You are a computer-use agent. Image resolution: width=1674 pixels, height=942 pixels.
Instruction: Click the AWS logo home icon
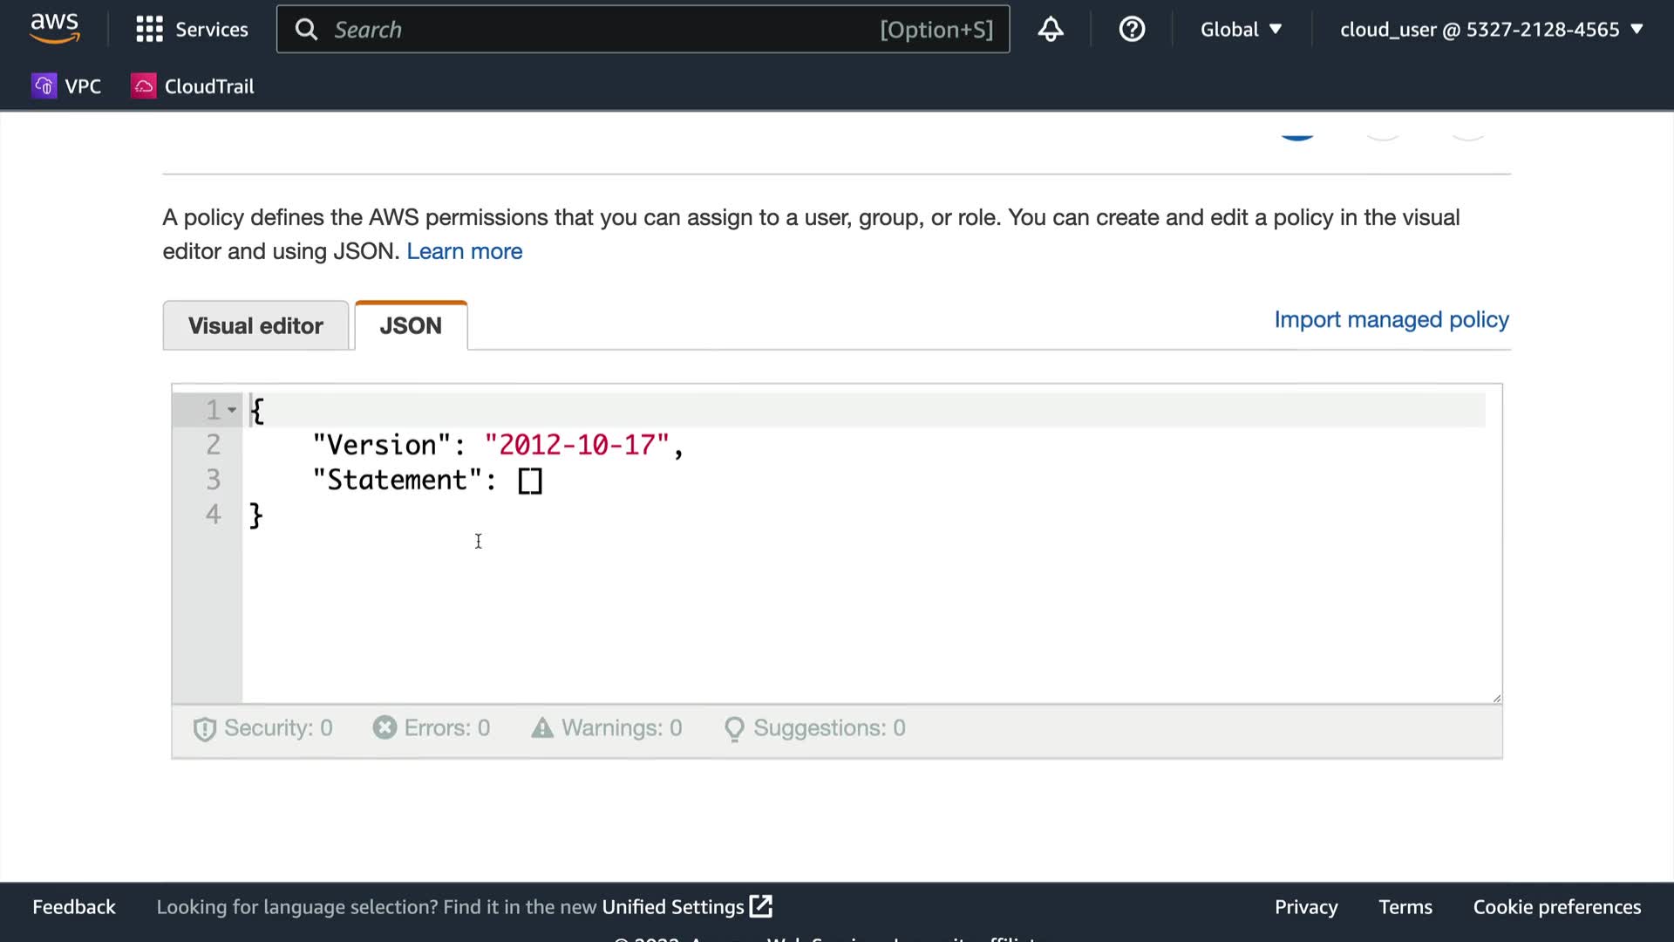click(x=54, y=28)
